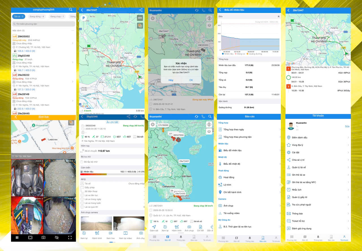This screenshot has height=251, width=362.
Task: Expand vehicle 29K05002 details chevron
Action: tap(73, 43)
